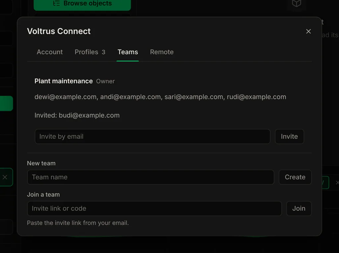Open the Profiles tab
Image resolution: width=339 pixels, height=253 pixels.
[90, 52]
